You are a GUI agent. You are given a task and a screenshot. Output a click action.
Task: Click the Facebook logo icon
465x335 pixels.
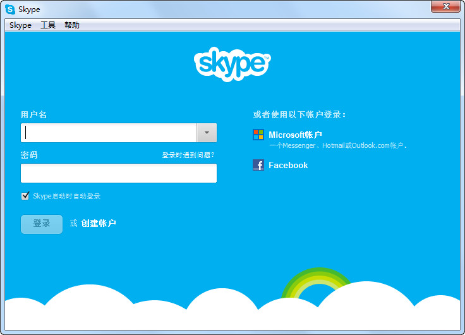(x=258, y=165)
